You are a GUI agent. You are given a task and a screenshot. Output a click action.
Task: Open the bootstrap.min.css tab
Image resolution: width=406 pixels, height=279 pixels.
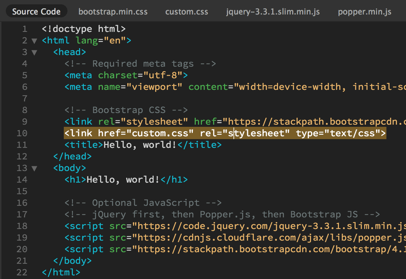point(113,12)
